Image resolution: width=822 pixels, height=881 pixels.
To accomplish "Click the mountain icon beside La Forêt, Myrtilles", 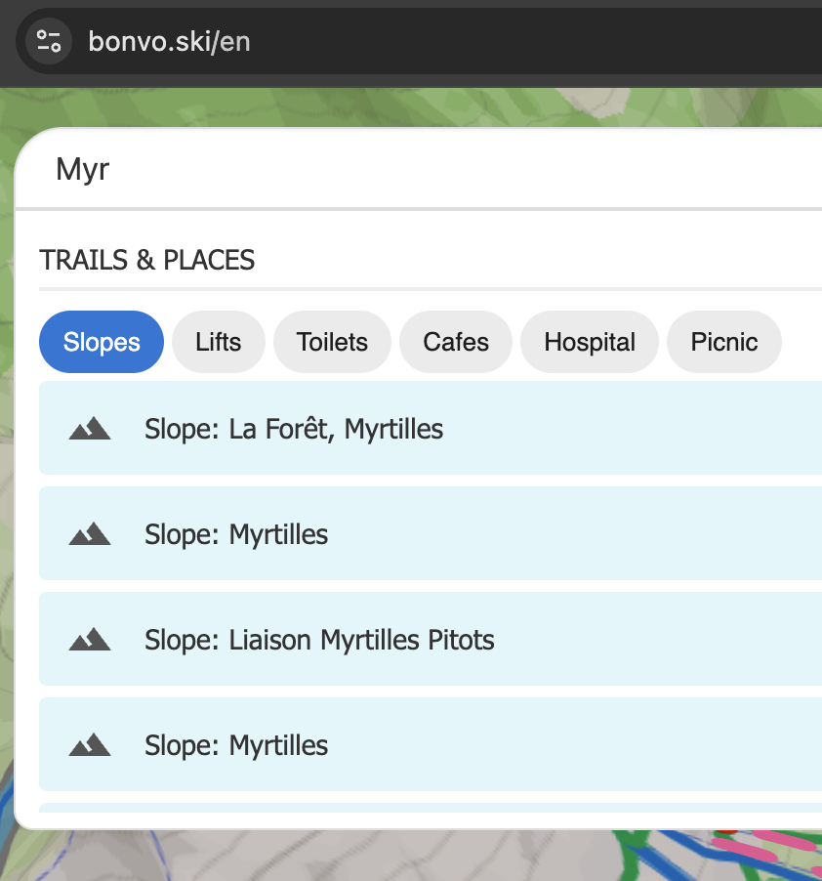I will [x=88, y=428].
